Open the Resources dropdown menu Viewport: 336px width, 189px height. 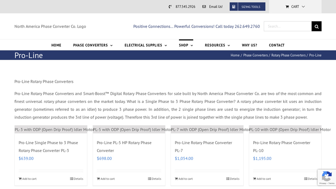coord(217,45)
